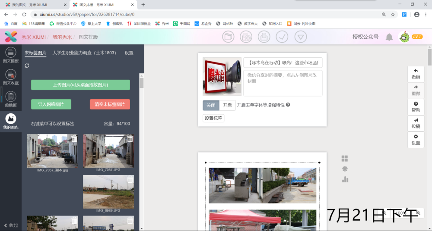Viewport: 432px width, 231px height.
Task: Open the 剪贴板 sidebar panel
Action: 11,99
